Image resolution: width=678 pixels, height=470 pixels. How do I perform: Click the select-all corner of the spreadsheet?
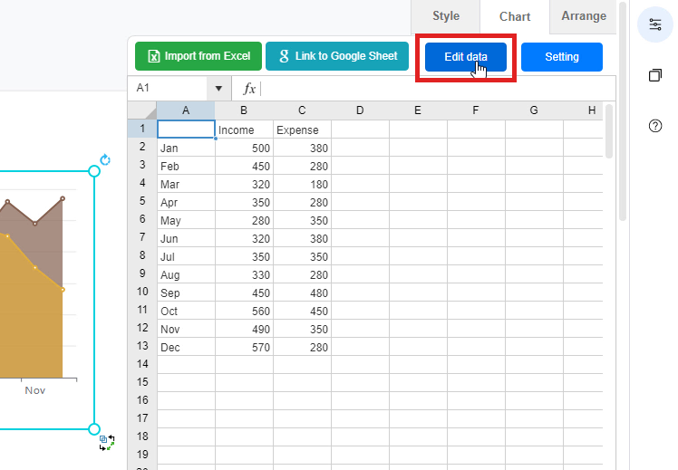pos(142,110)
